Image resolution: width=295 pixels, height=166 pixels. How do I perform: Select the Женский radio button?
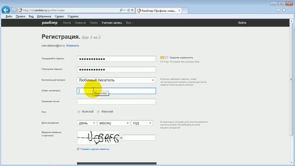pyautogui.click(x=98, y=112)
